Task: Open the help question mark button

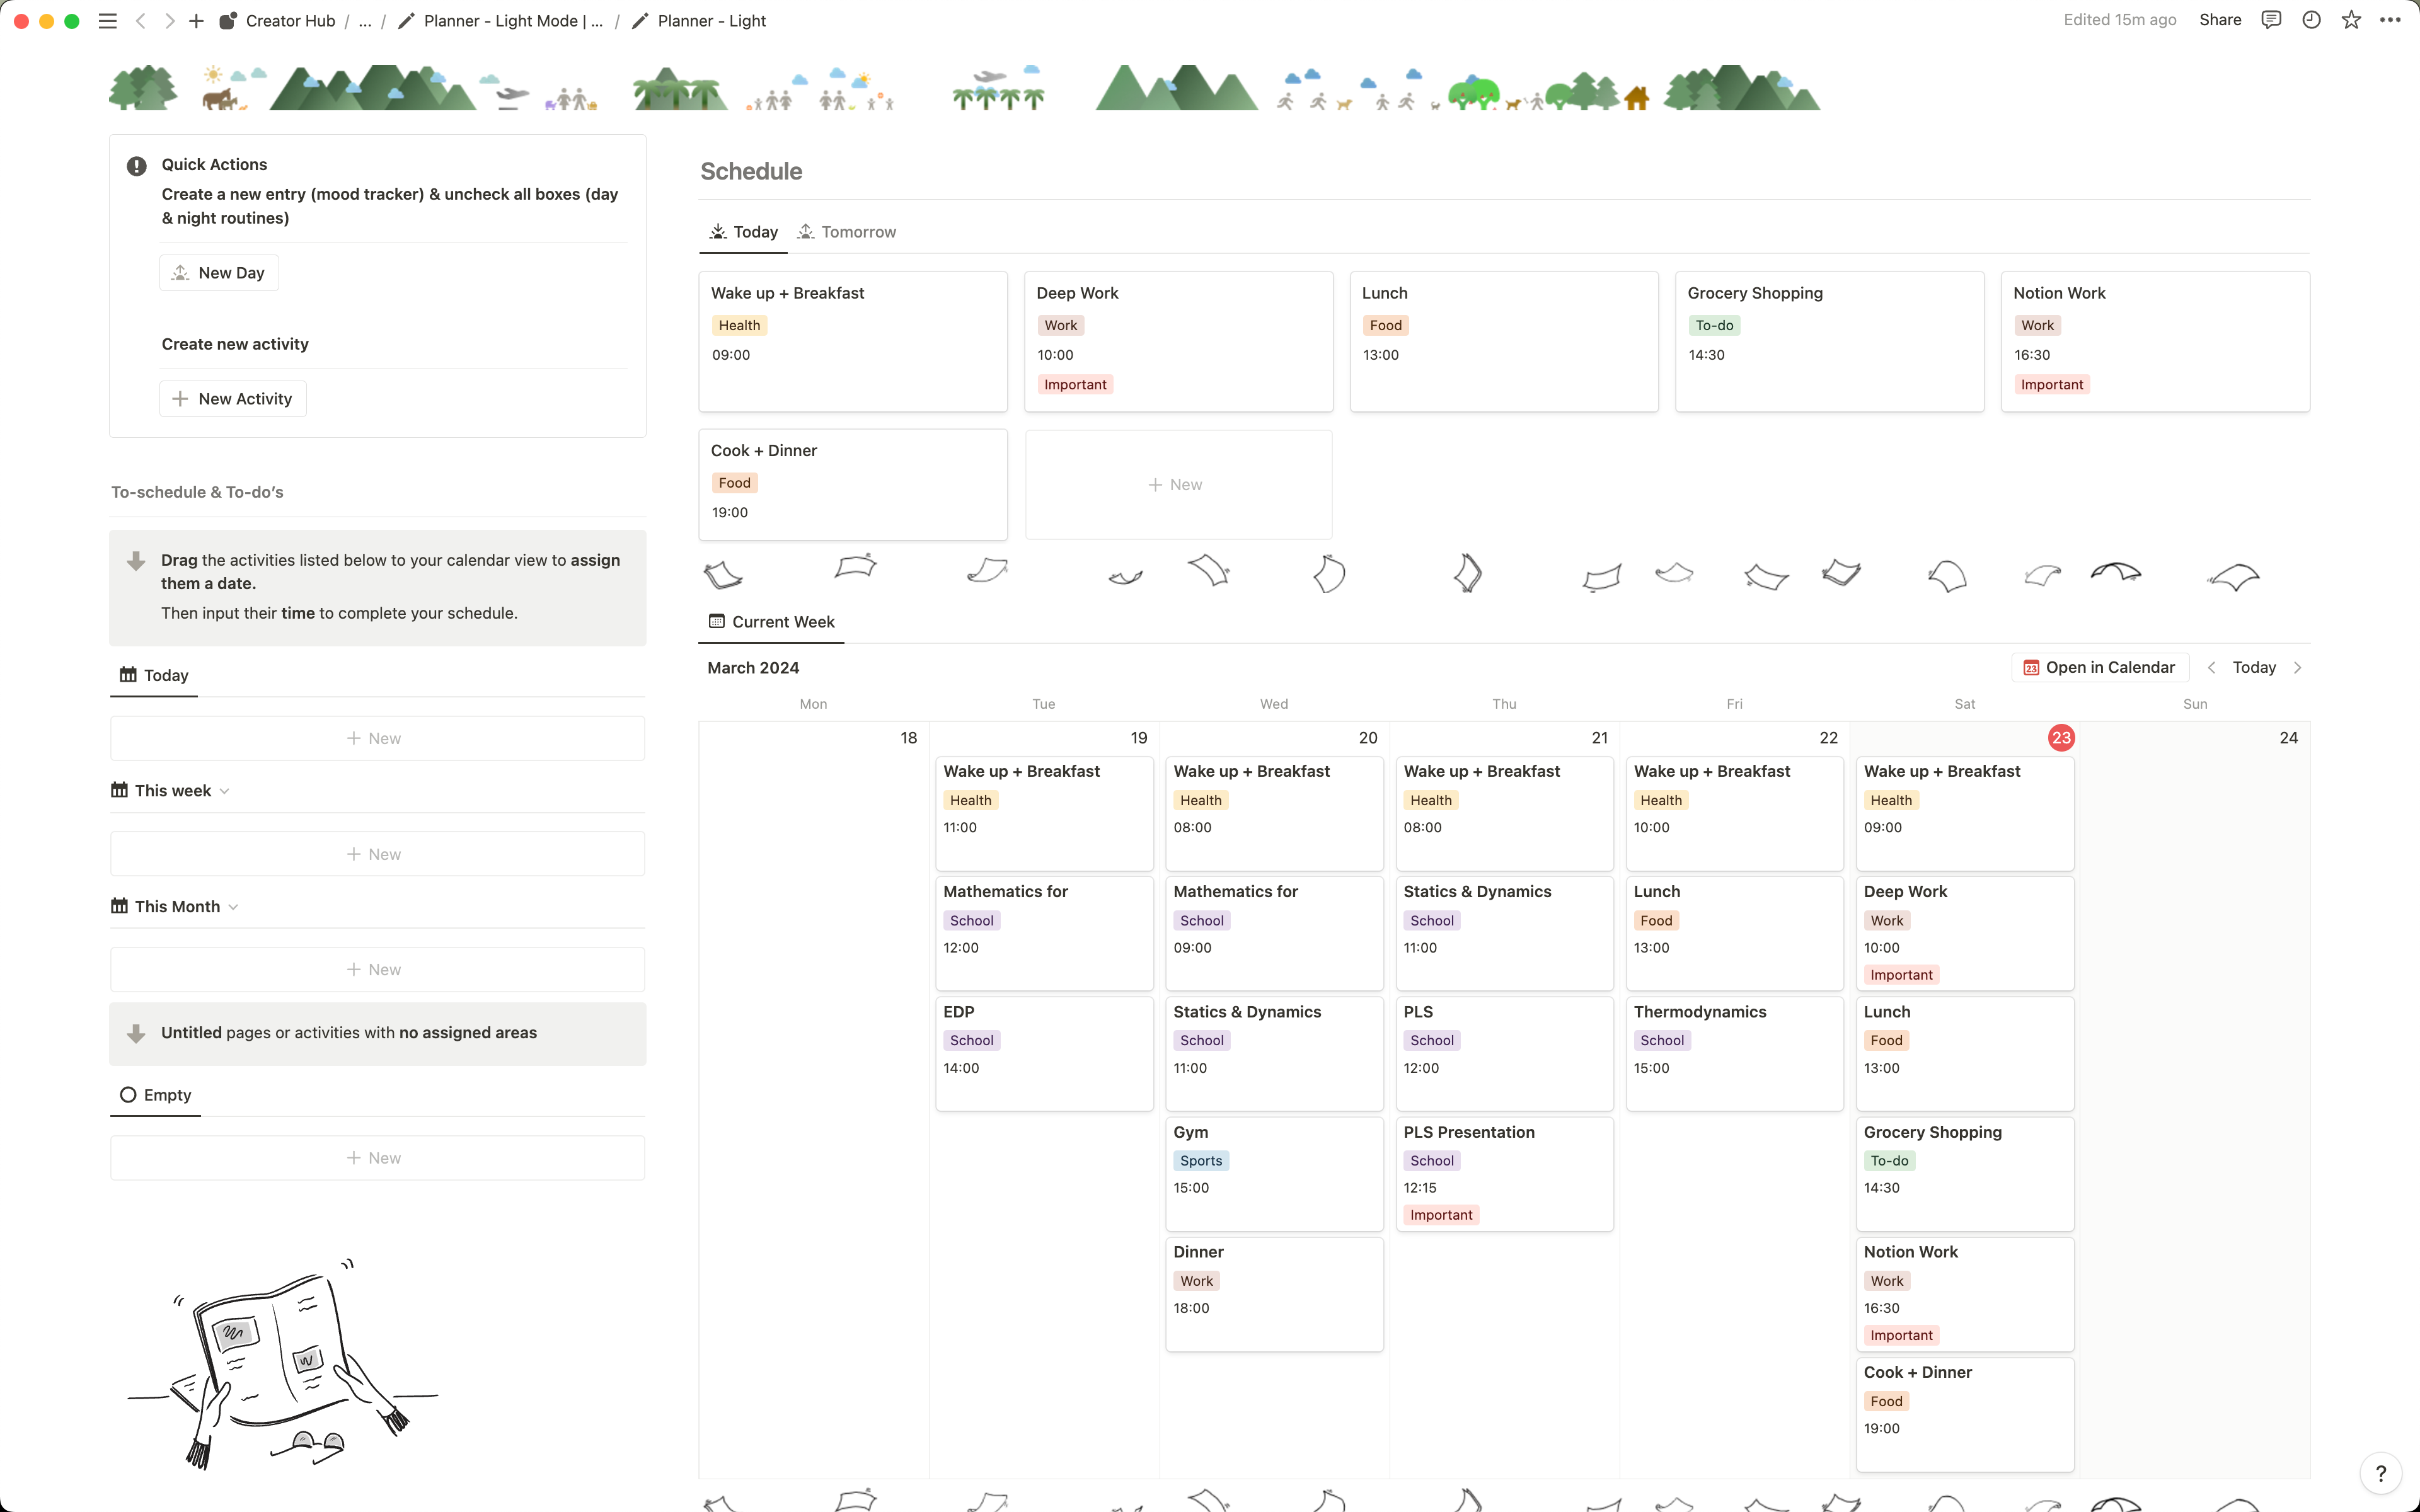Action: click(x=2380, y=1472)
